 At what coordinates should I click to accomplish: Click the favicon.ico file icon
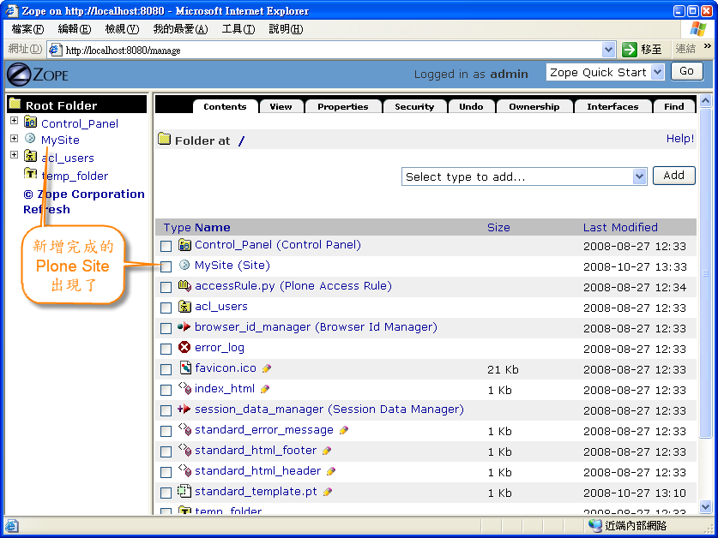(x=185, y=368)
